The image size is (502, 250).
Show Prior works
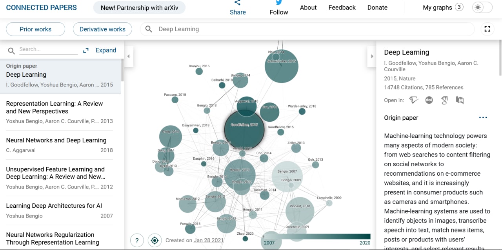(x=35, y=29)
